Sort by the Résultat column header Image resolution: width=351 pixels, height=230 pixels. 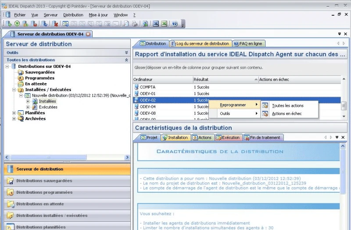click(x=226, y=80)
